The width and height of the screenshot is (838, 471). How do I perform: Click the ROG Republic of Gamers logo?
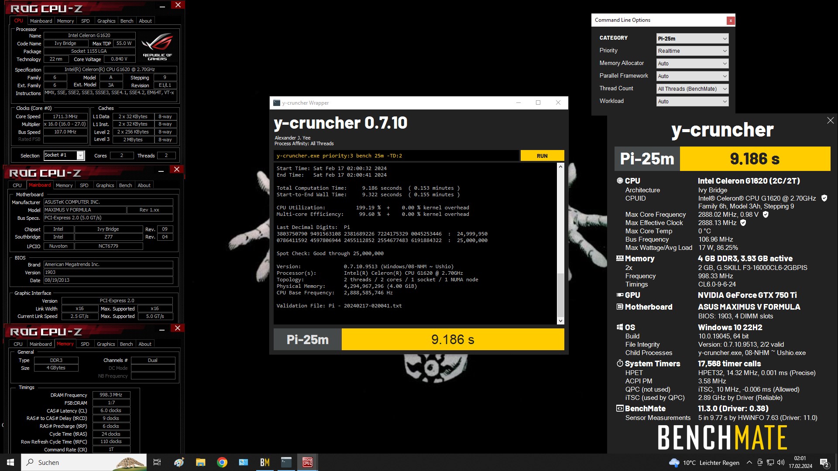pyautogui.click(x=158, y=47)
